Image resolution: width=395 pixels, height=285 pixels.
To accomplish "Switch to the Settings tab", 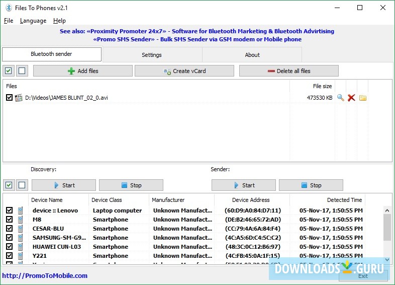I will click(x=152, y=55).
